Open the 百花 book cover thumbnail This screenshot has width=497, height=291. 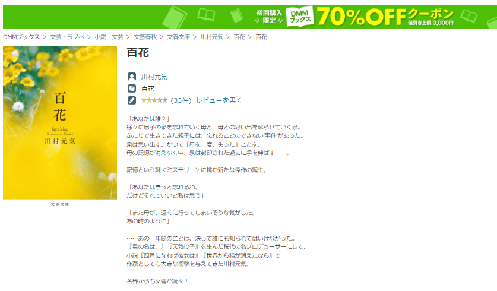tap(60, 123)
